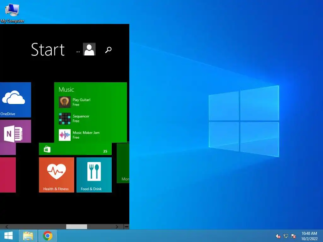
Task: Click the muted volume tray icon
Action: [x=278, y=236]
